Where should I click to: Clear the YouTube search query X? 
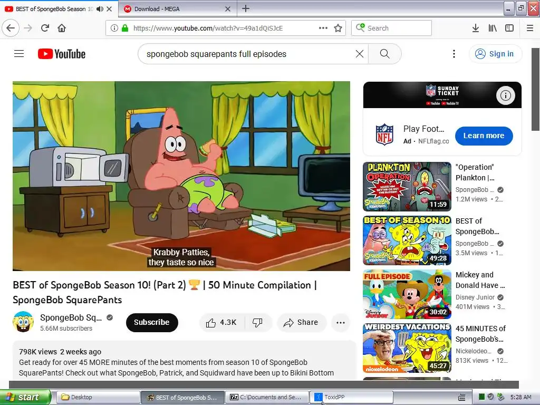coord(360,54)
